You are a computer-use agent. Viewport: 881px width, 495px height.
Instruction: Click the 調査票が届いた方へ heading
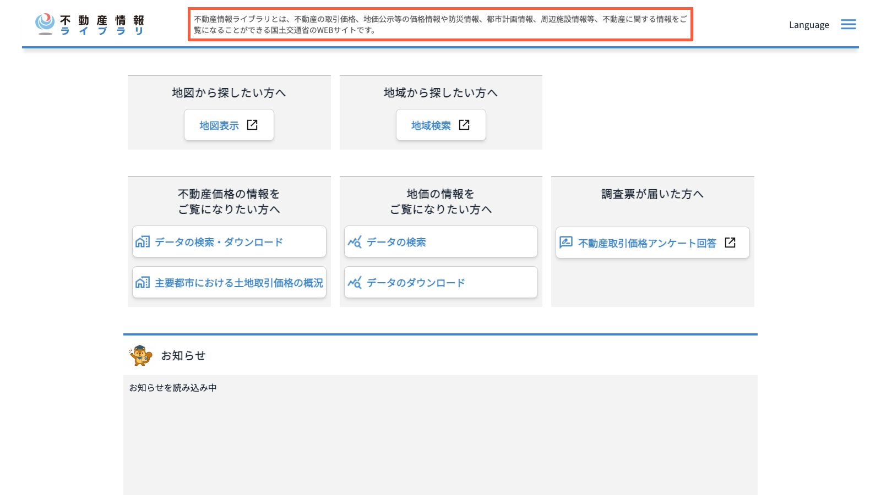pos(652,194)
